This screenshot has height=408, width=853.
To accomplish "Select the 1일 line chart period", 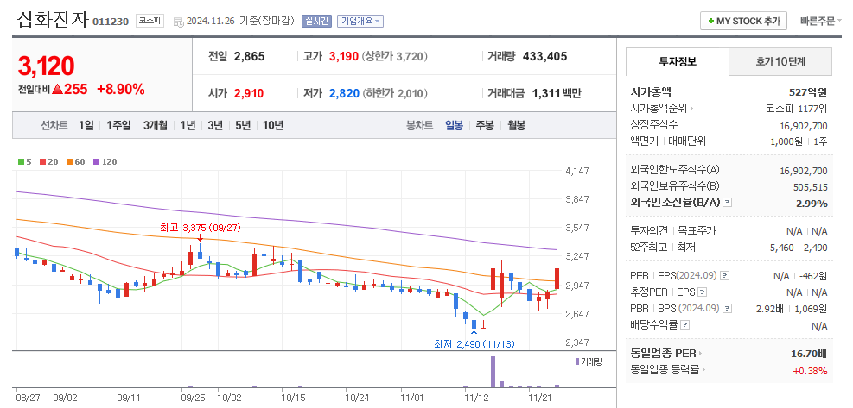I will pos(86,125).
